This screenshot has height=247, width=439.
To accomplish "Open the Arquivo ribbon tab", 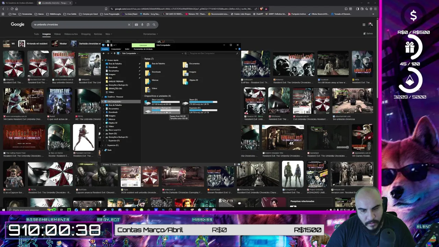I will pos(105,49).
